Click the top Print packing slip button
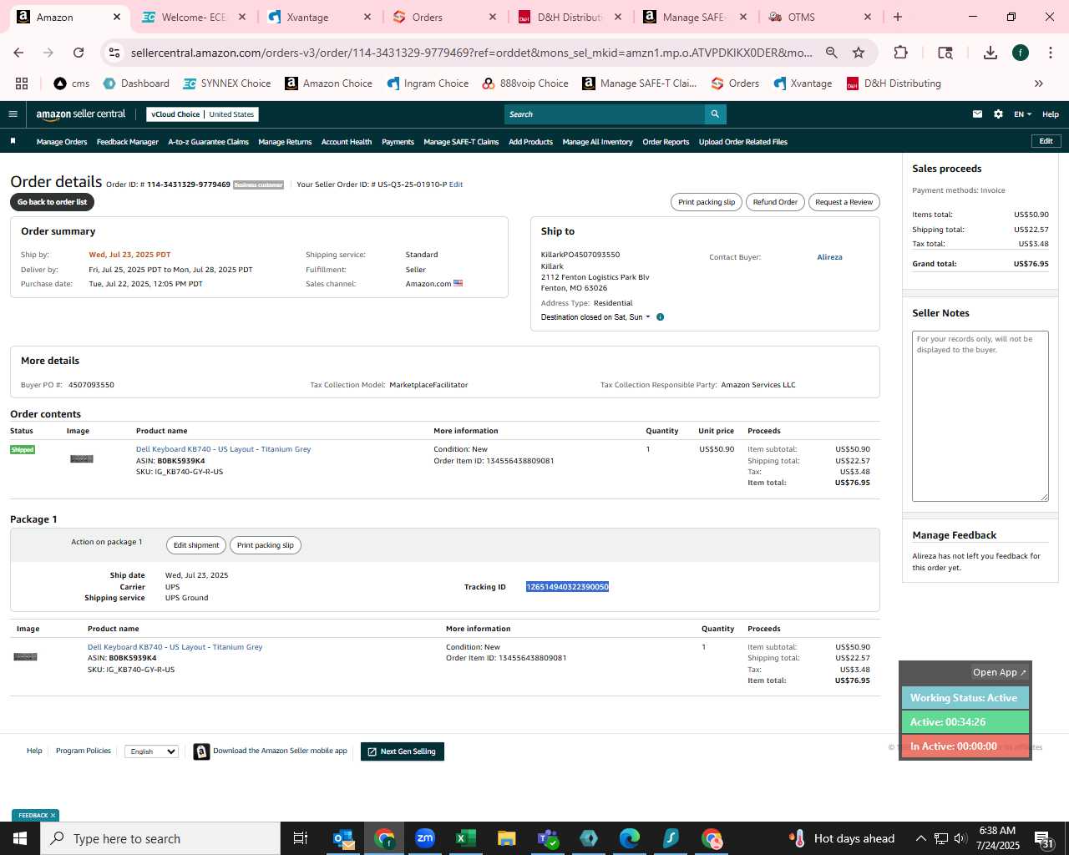This screenshot has height=855, width=1069. point(707,202)
